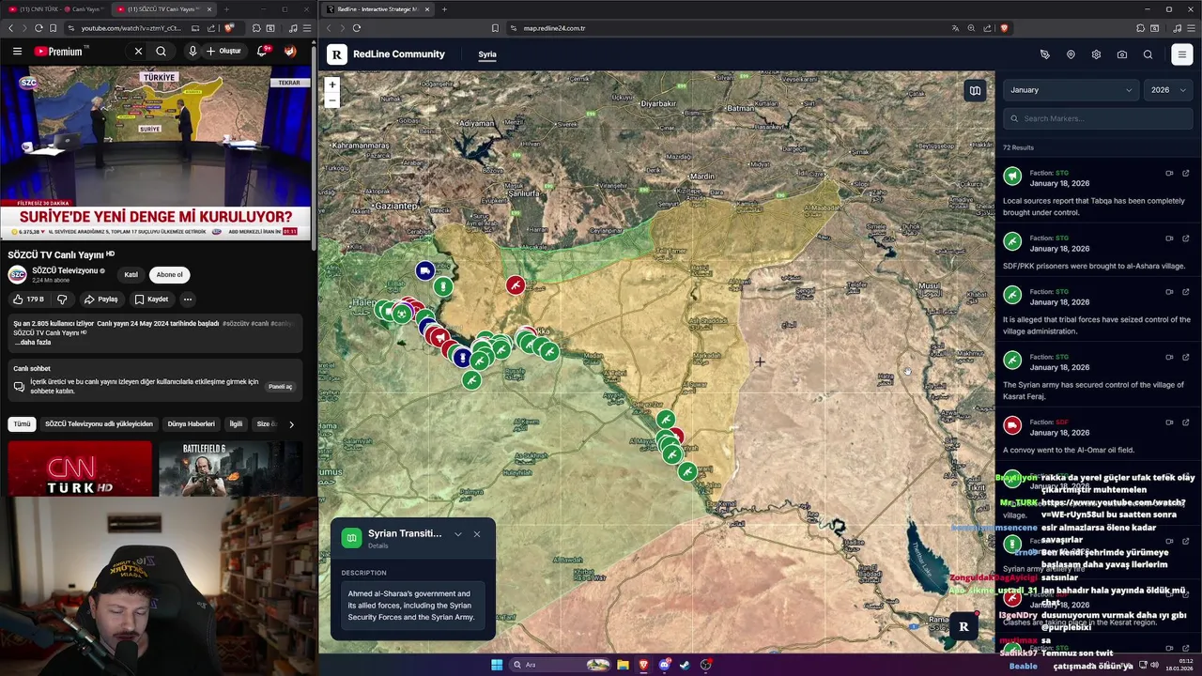
Task: Open external link for al-Ashara prisoners entry
Action: [x=1185, y=238]
